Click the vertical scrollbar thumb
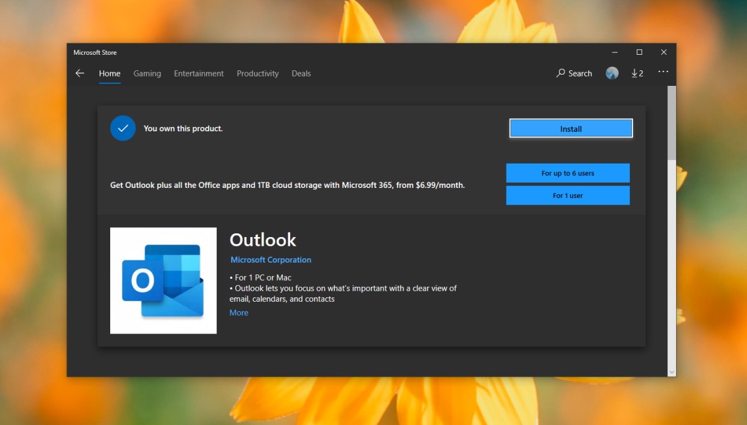The width and height of the screenshot is (747, 425). [x=672, y=123]
